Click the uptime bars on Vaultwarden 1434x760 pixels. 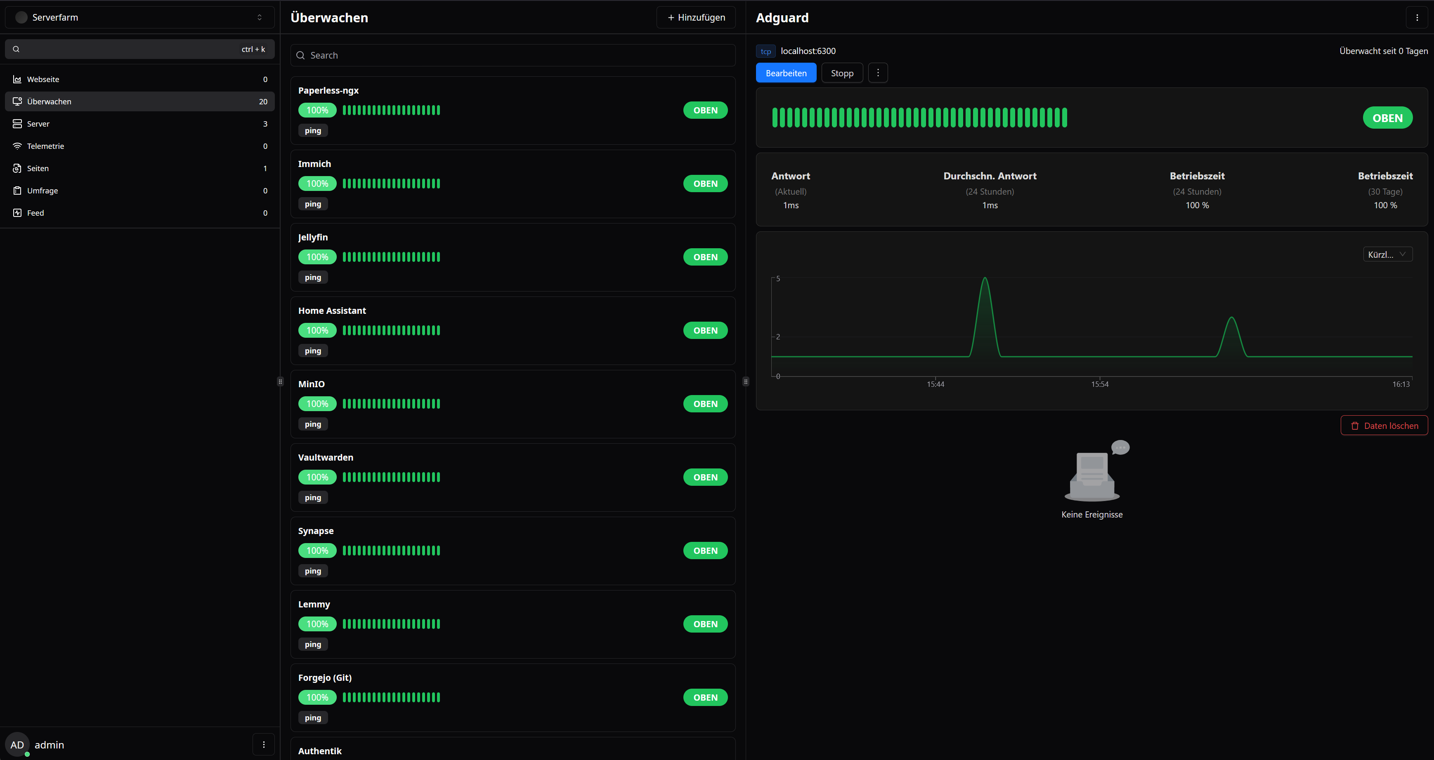(391, 478)
